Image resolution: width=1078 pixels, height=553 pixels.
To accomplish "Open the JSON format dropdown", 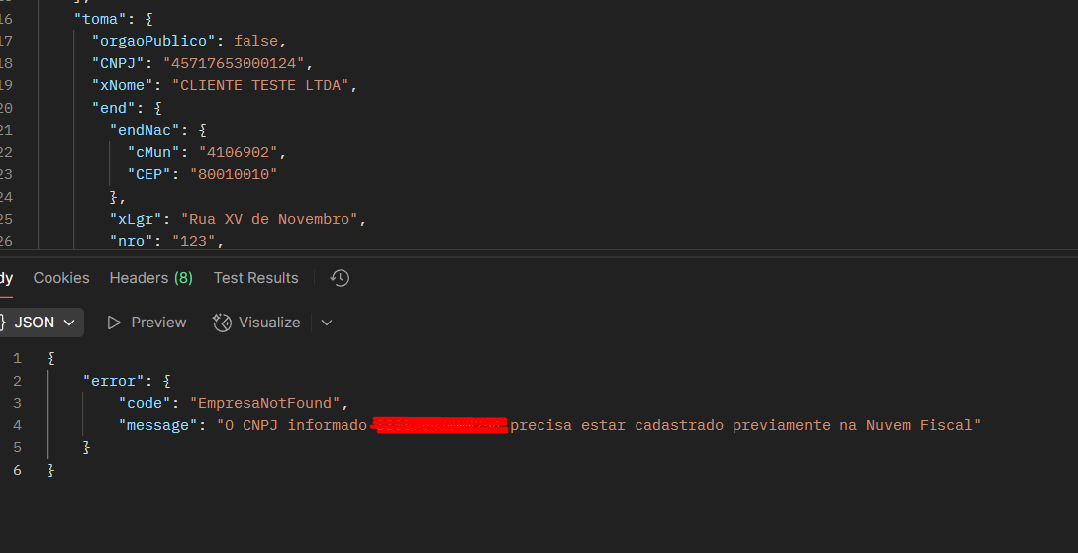I will (x=69, y=323).
